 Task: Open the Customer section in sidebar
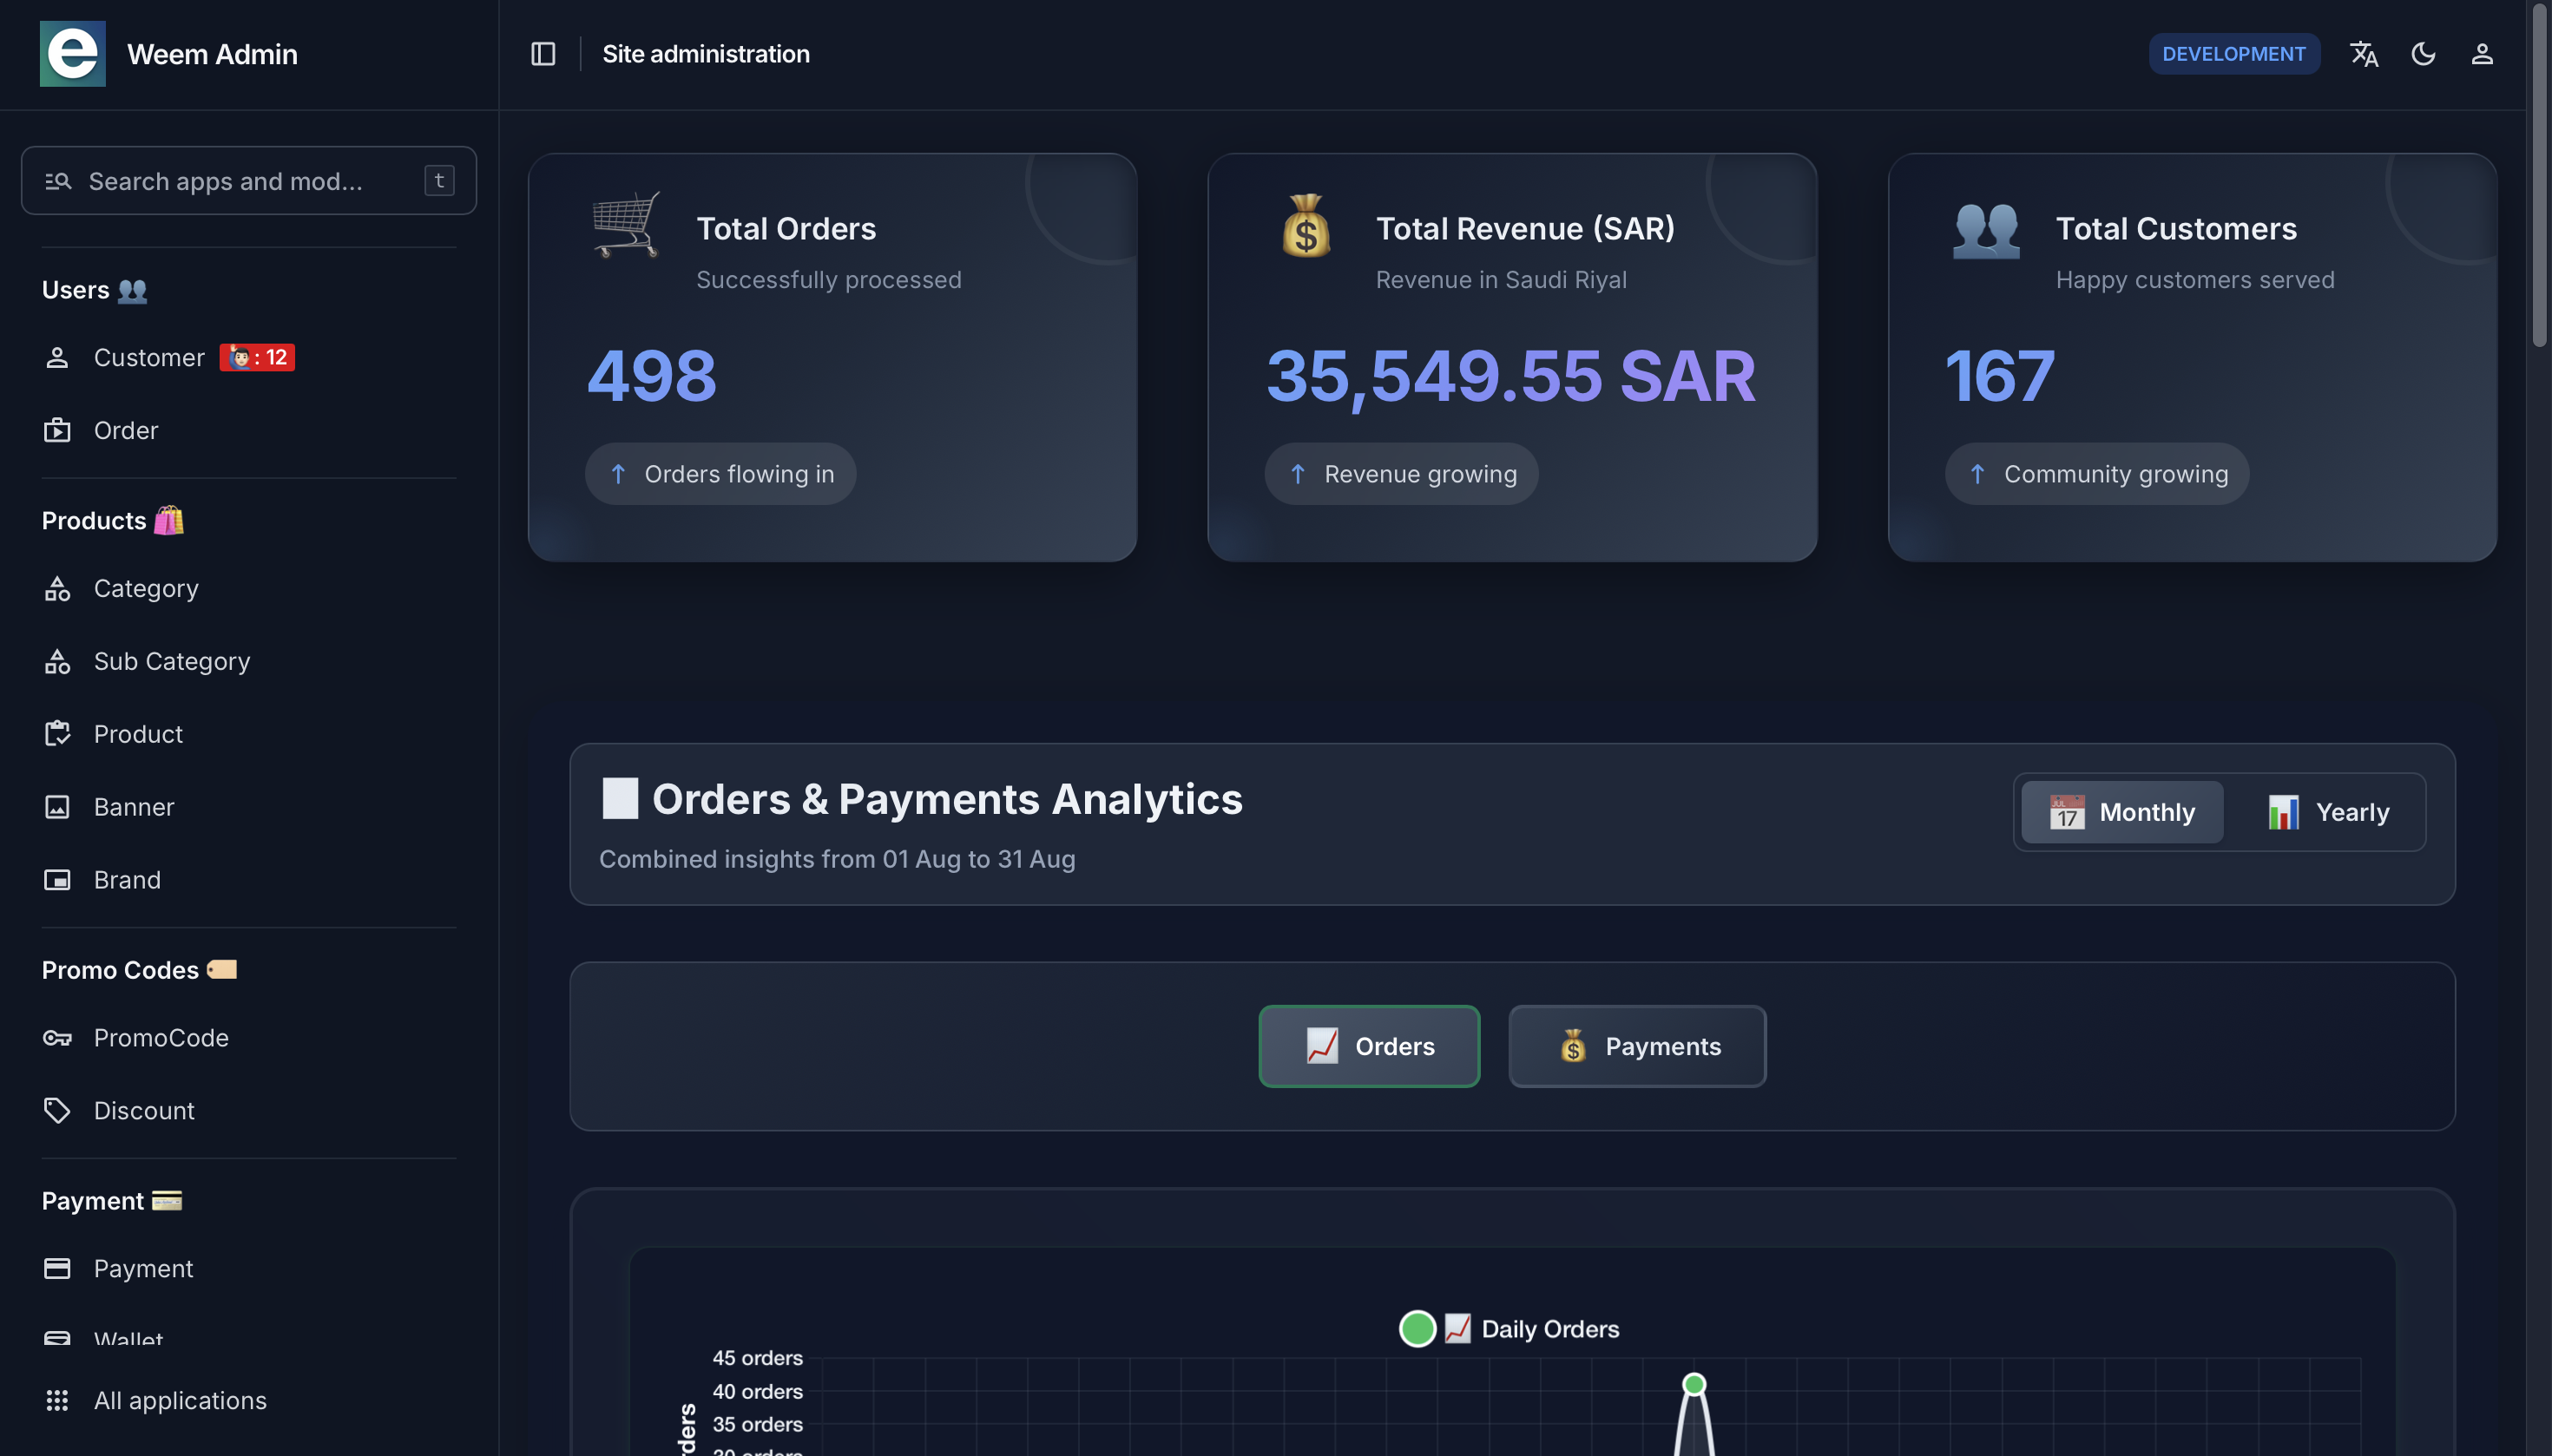(149, 357)
